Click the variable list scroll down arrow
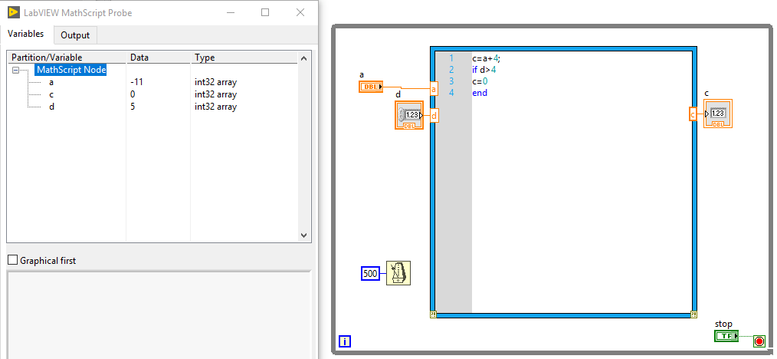777x359 pixels. tap(304, 236)
